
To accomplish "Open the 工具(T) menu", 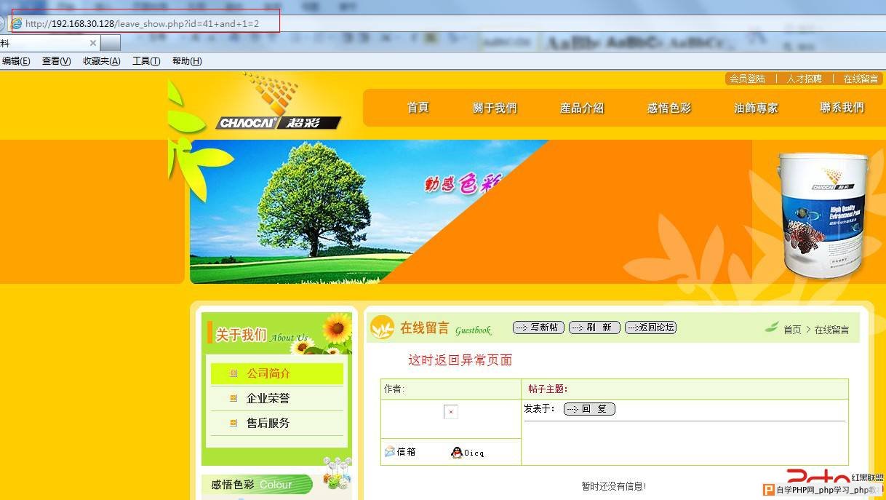I will click(x=146, y=61).
